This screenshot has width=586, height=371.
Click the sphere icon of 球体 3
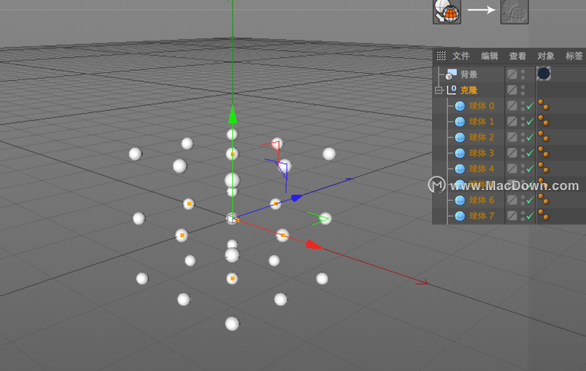pyautogui.click(x=460, y=153)
